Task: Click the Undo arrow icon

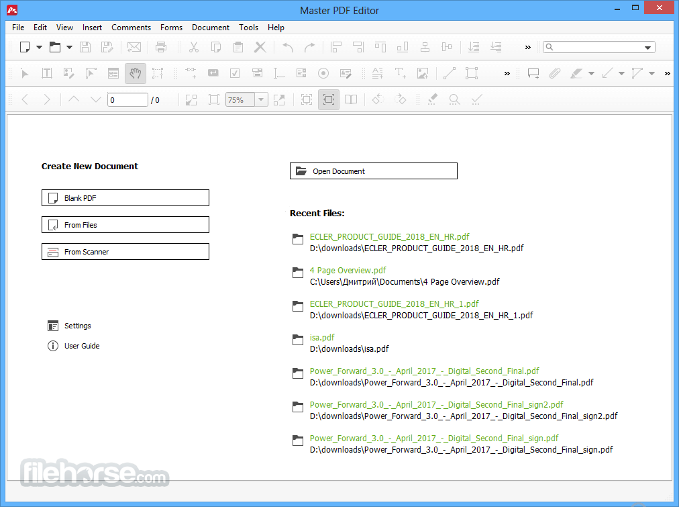Action: tap(288, 47)
